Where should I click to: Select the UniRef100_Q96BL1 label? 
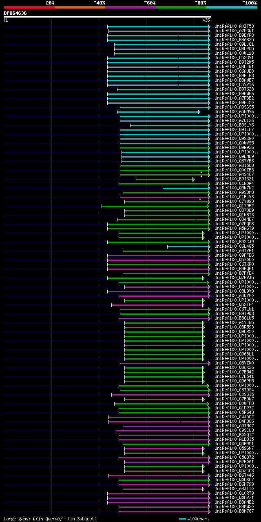point(234,354)
